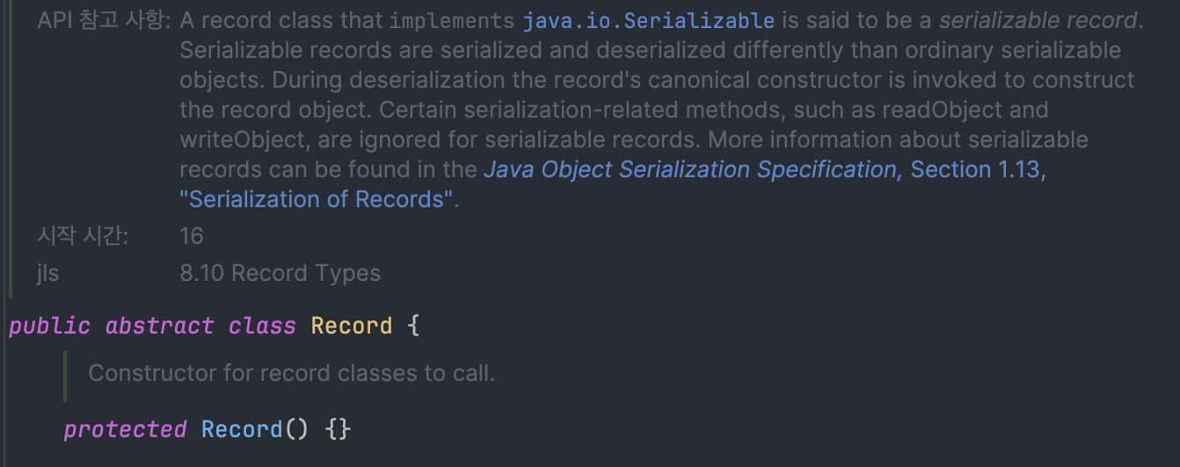Click the "class" keyword
The height and width of the screenshot is (467, 1180).
[262, 327]
